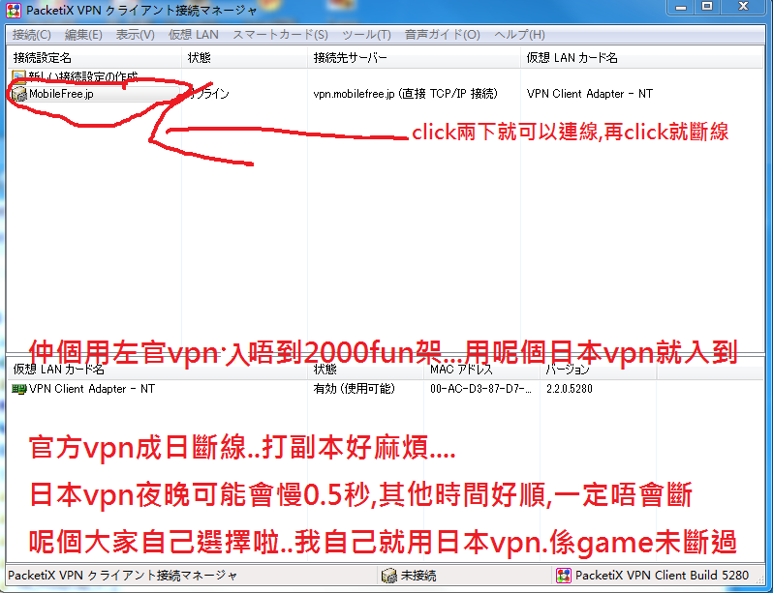Open the ツール(T) menu
The width and height of the screenshot is (773, 593).
(366, 35)
